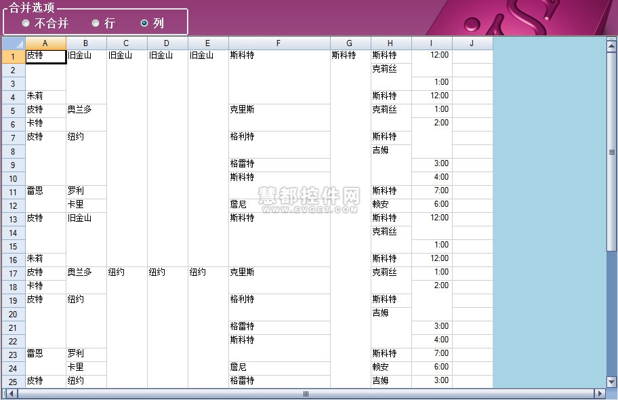Select column I header
The height and width of the screenshot is (400, 618).
coord(432,43)
